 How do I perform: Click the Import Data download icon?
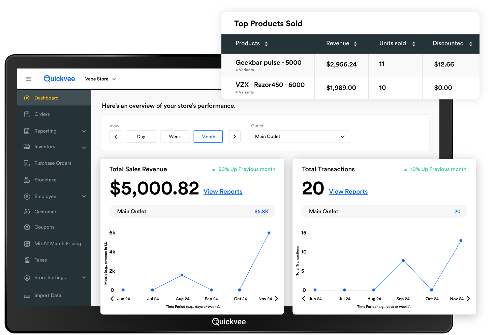pos(27,296)
